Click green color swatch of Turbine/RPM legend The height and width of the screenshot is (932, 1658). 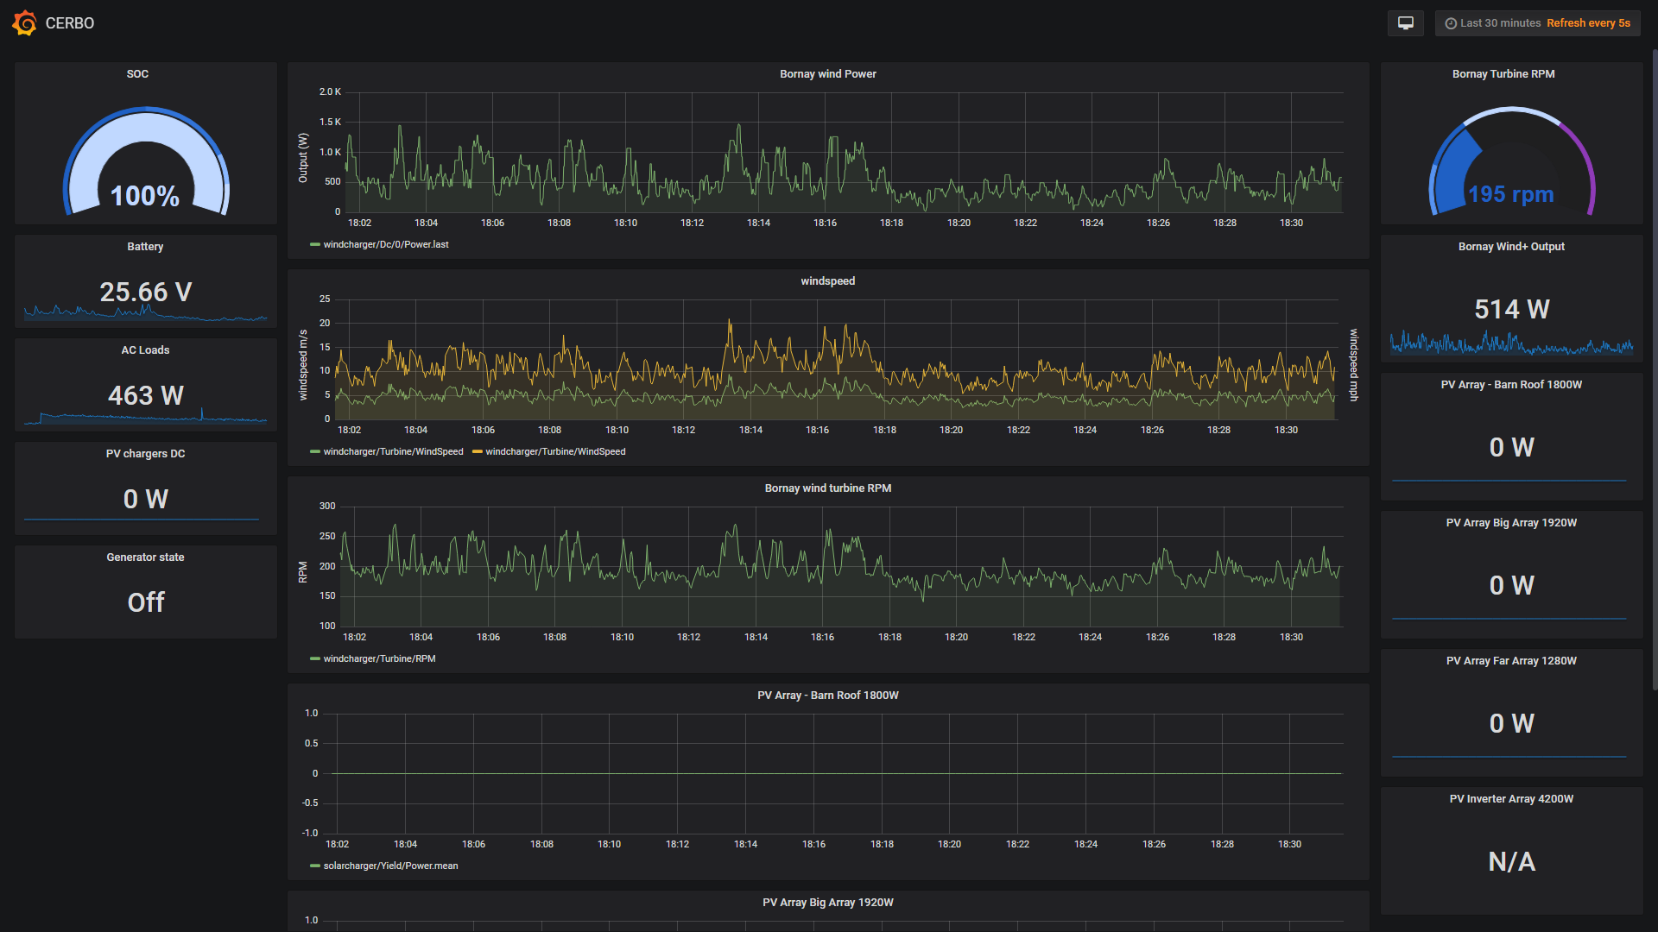pyautogui.click(x=315, y=659)
